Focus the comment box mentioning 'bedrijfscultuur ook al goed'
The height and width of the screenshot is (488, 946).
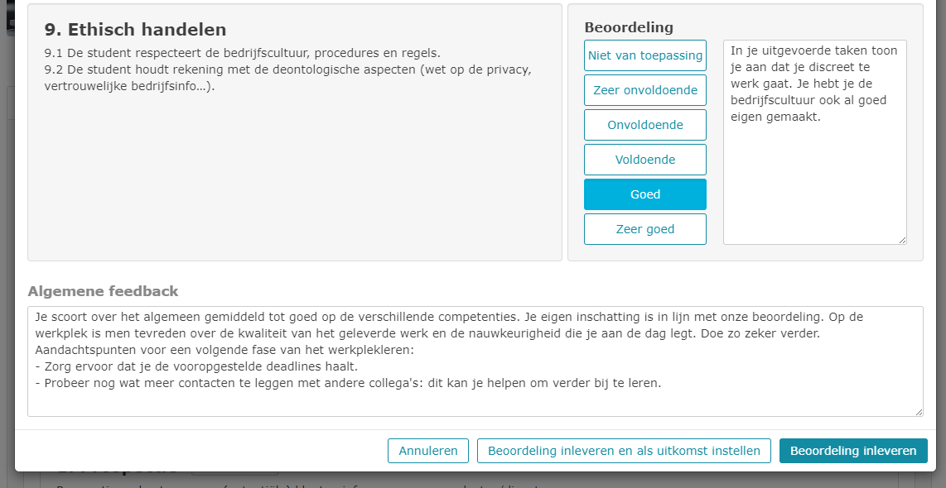coord(814,142)
